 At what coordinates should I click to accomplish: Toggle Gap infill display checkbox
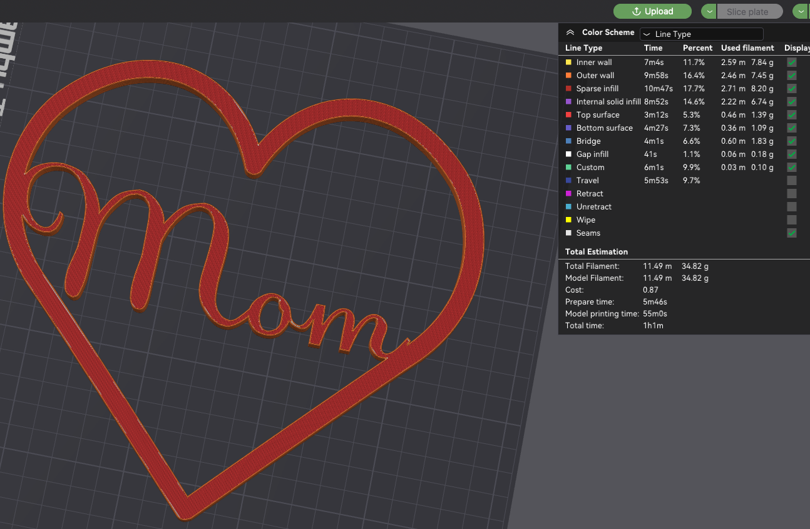[792, 154]
